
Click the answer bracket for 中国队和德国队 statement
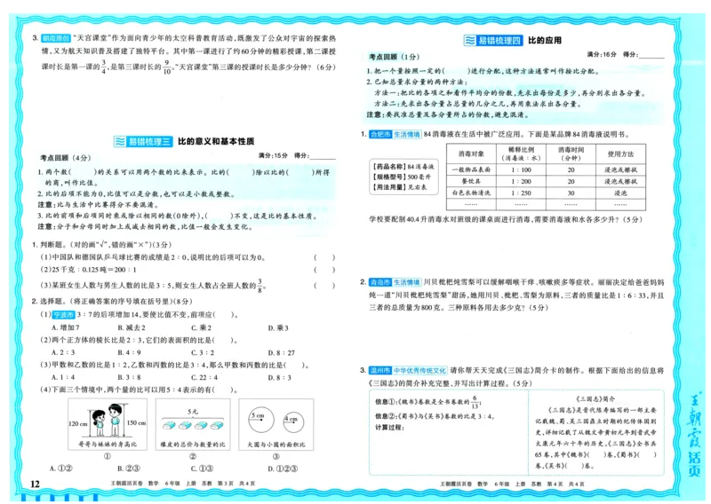coord(324,257)
